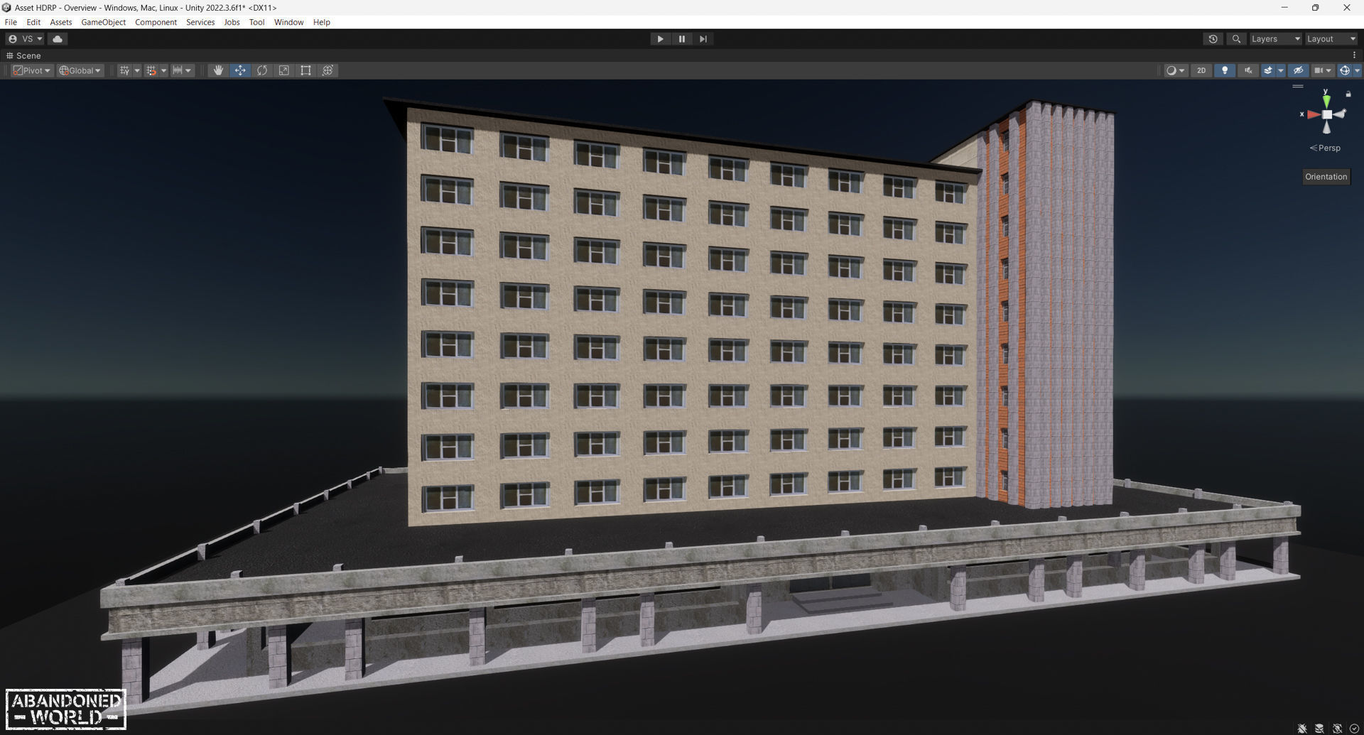The width and height of the screenshot is (1364, 735).
Task: Open the Assets menu
Action: click(x=61, y=22)
